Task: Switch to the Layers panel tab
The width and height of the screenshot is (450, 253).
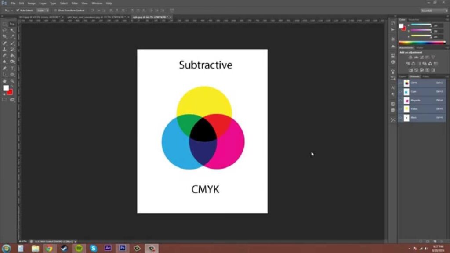Action: [403, 77]
